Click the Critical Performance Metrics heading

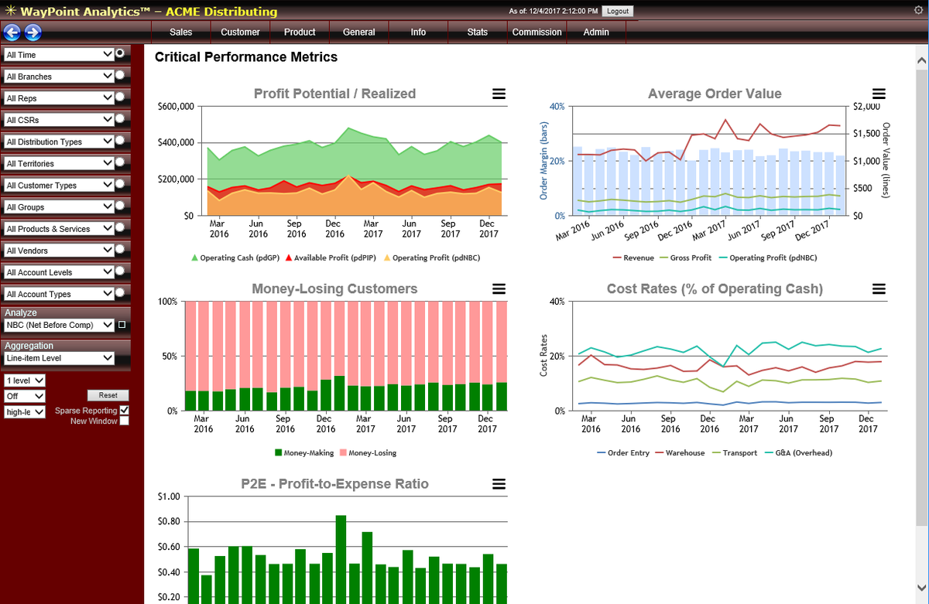[x=246, y=56]
